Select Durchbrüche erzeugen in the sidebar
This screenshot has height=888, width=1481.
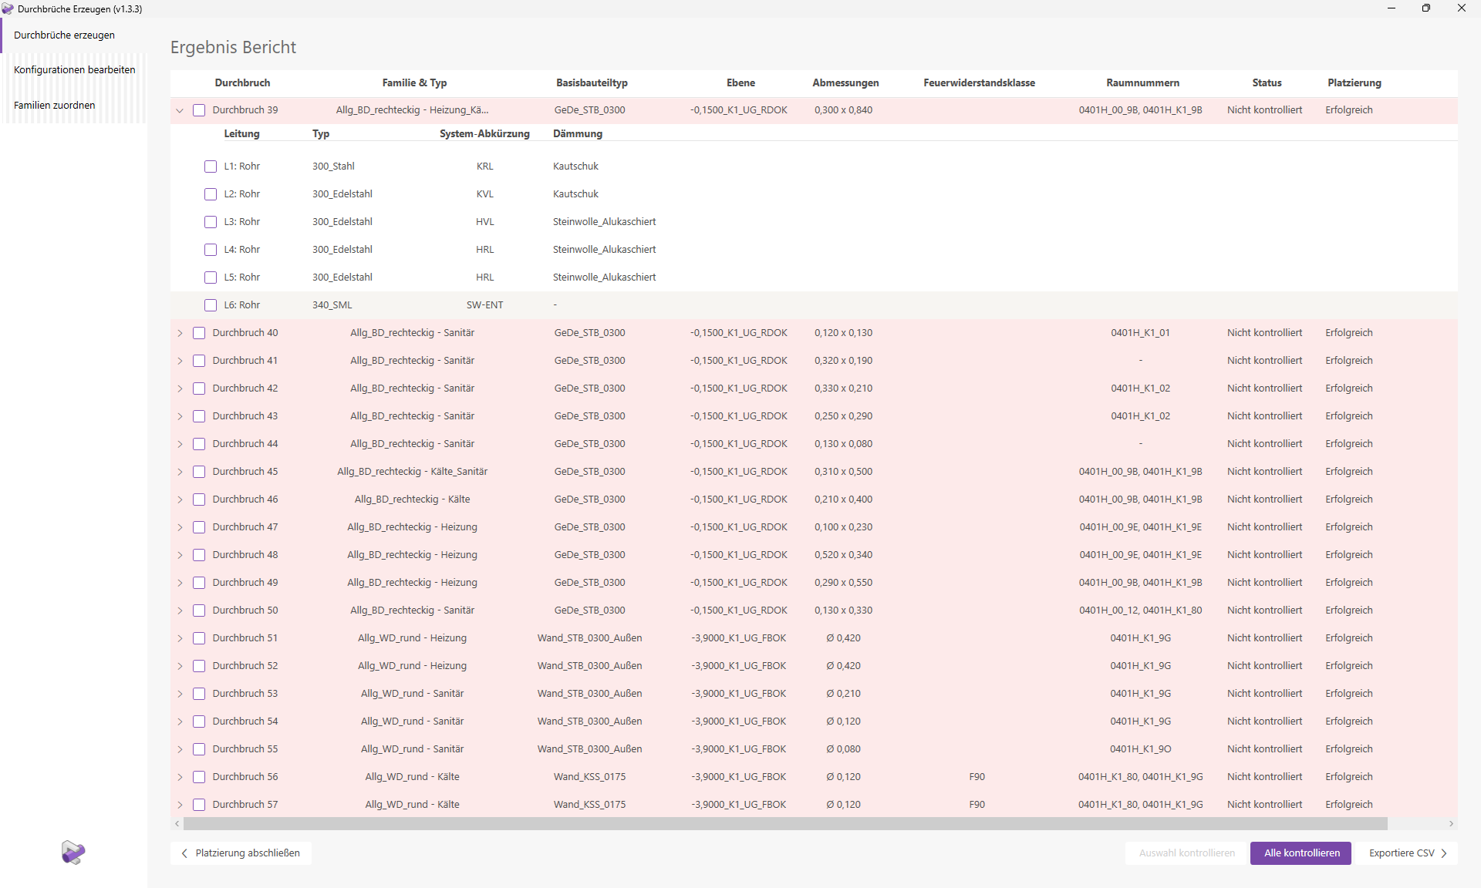tap(64, 35)
